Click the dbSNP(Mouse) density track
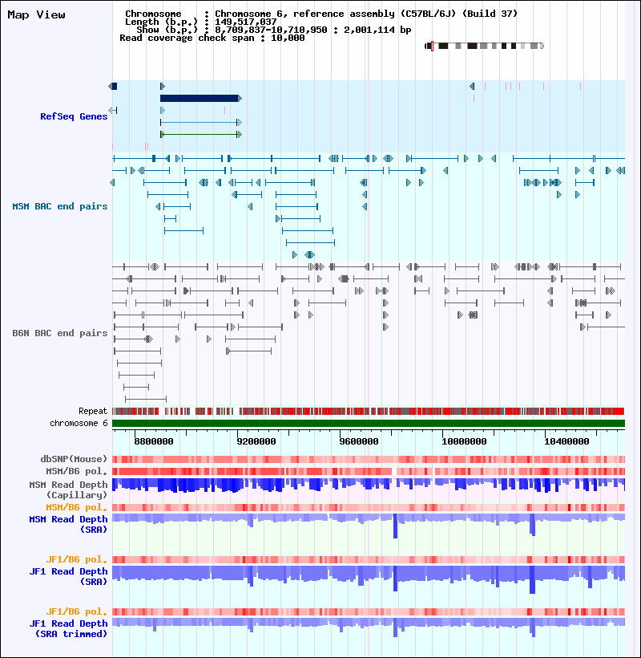 369,459
